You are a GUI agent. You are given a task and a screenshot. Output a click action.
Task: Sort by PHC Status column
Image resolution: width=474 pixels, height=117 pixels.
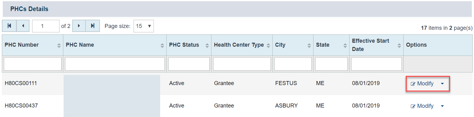207,45
